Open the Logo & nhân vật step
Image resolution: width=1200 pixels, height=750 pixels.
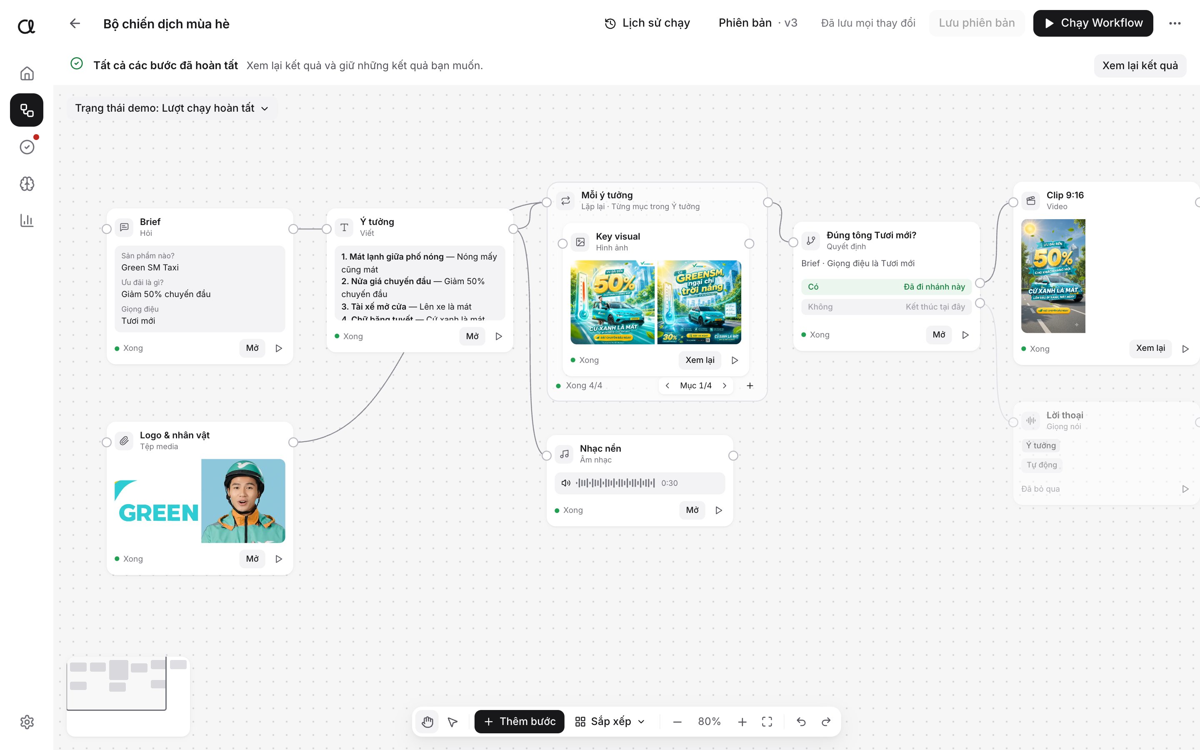point(252,558)
